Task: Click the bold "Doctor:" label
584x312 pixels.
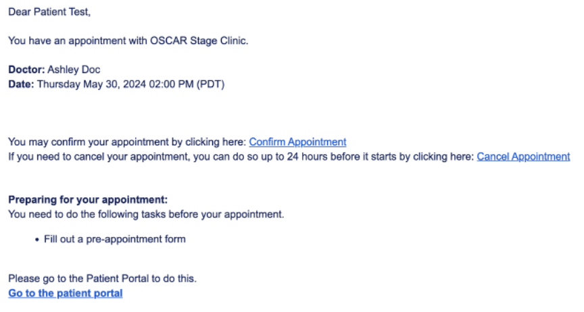Action: point(26,70)
